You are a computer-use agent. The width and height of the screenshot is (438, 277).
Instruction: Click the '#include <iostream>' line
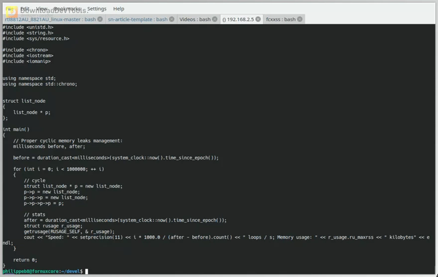click(x=28, y=56)
